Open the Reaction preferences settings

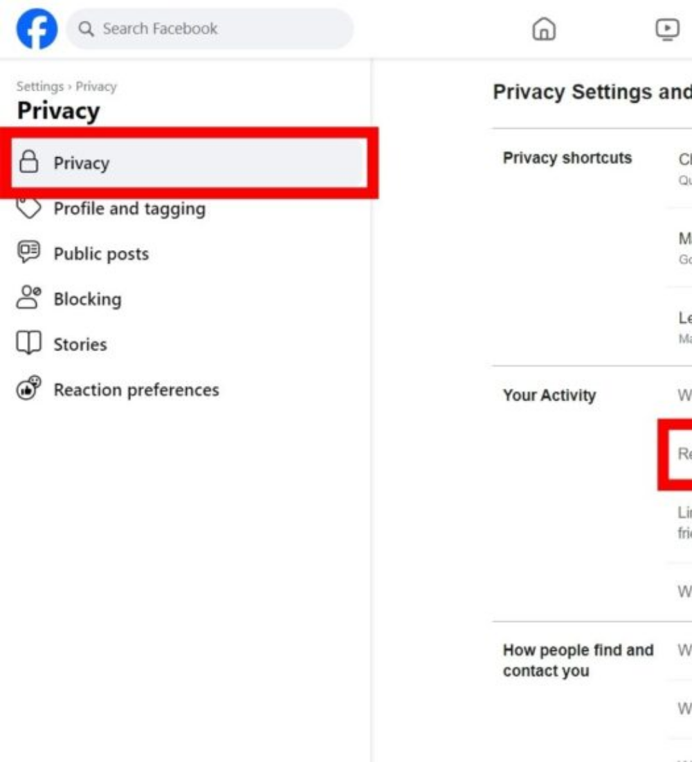(x=136, y=390)
